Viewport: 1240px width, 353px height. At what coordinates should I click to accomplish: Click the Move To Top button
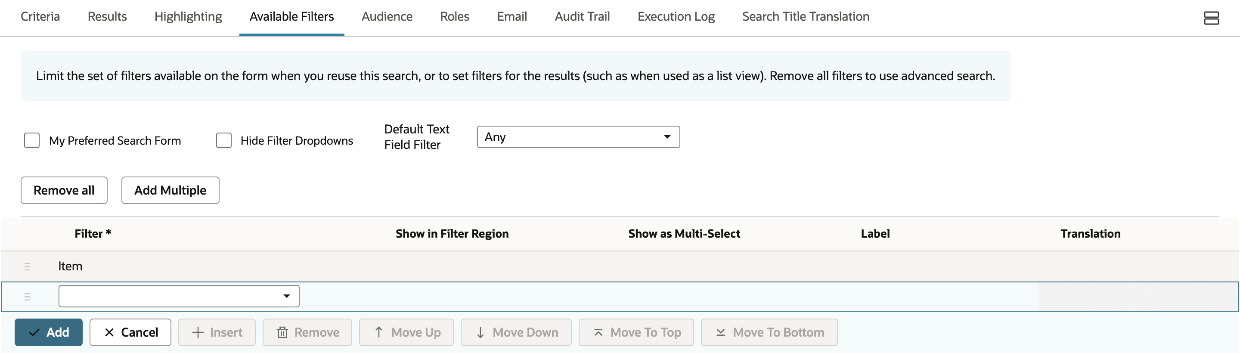coord(636,332)
